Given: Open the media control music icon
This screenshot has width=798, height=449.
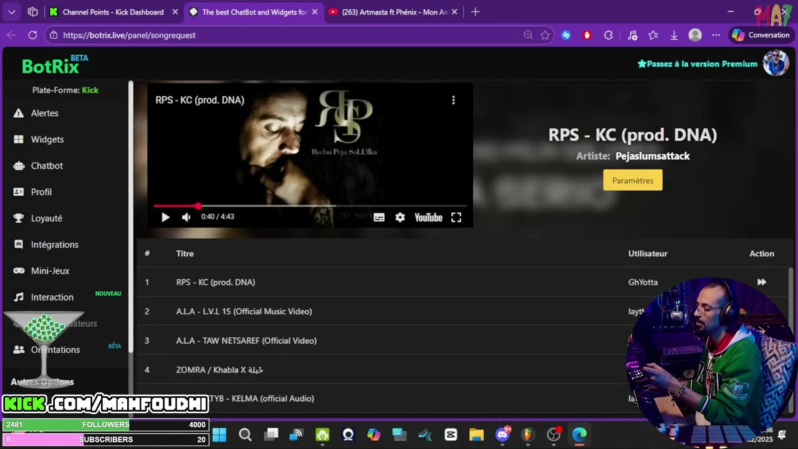Looking at the screenshot, I should pyautogui.click(x=632, y=35).
